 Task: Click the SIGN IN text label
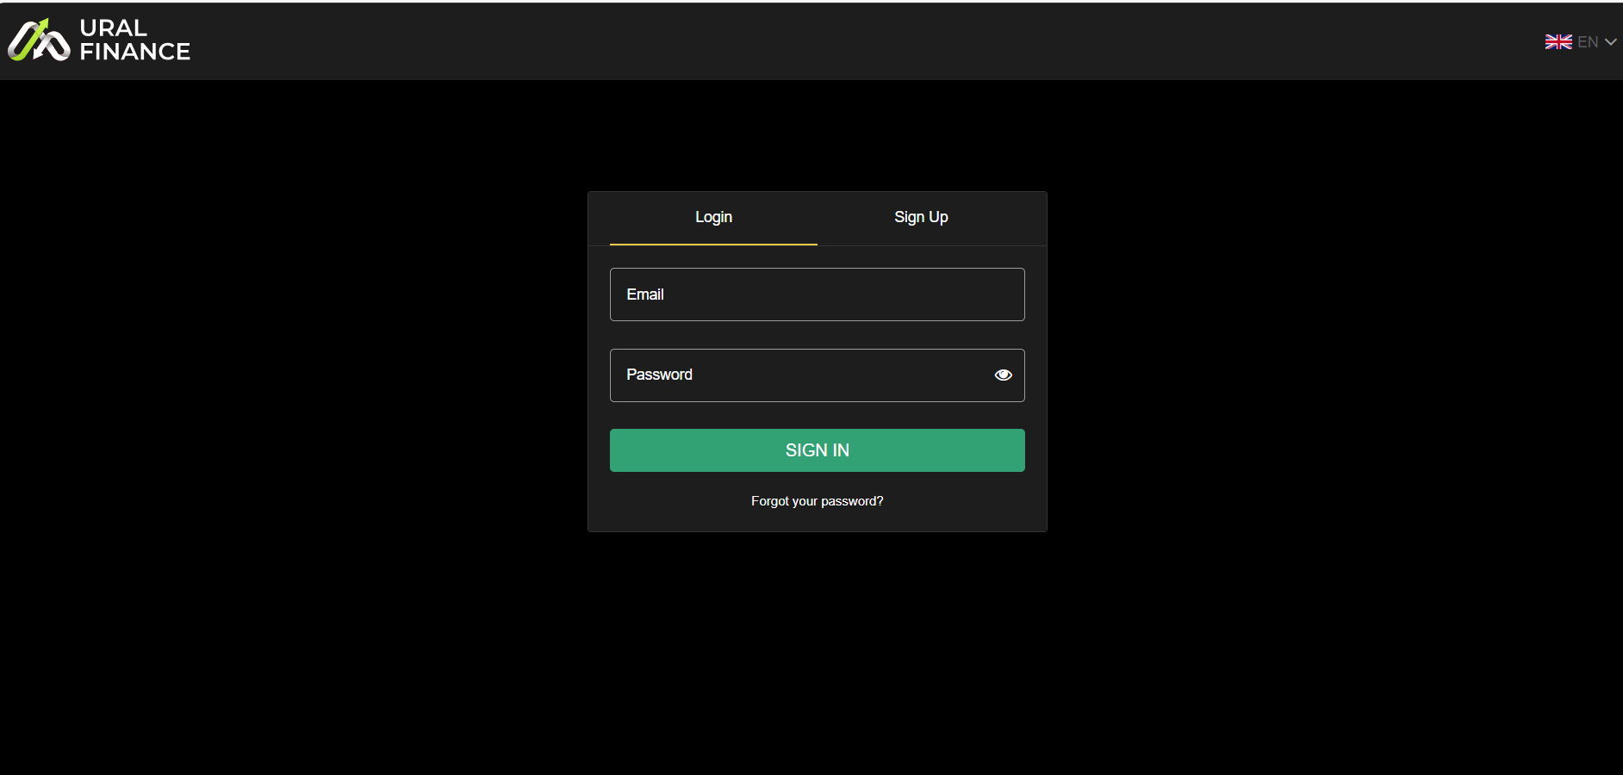coord(817,450)
